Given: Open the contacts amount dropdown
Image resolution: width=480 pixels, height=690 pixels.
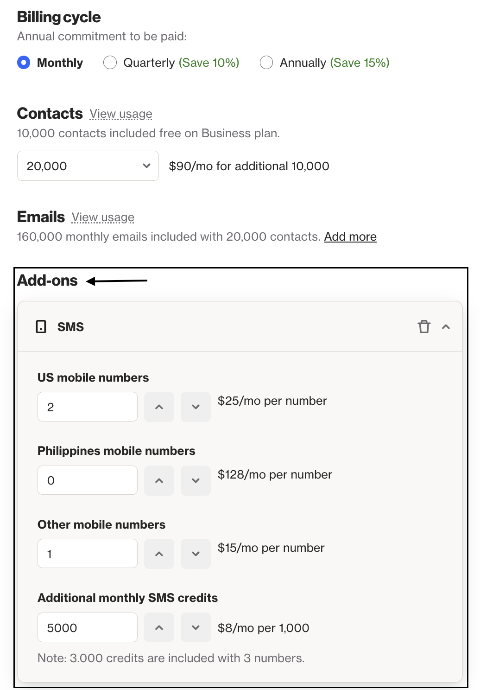Looking at the screenshot, I should pos(88,166).
